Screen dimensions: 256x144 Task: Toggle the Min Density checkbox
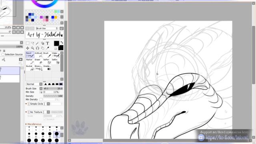click(x=41, y=100)
